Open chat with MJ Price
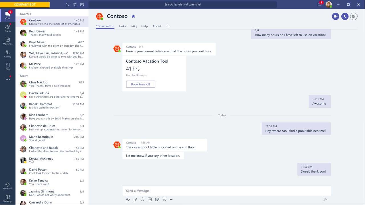 click(x=52, y=66)
